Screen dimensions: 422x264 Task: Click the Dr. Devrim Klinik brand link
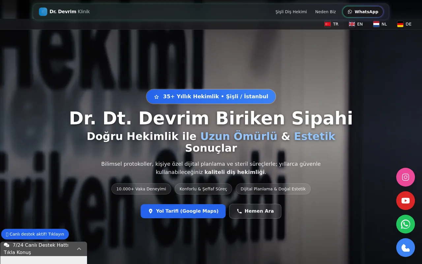click(x=64, y=12)
